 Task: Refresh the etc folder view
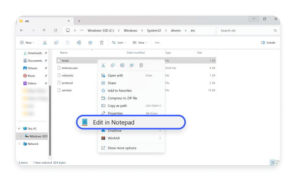56,30
